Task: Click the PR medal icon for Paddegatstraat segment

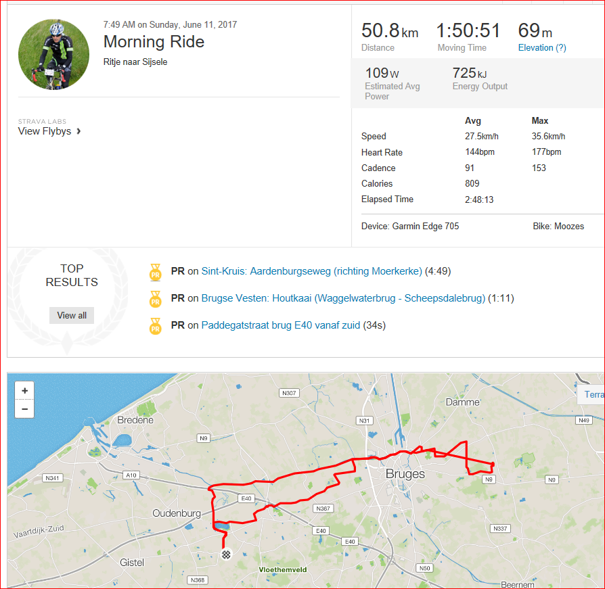Action: point(156,326)
